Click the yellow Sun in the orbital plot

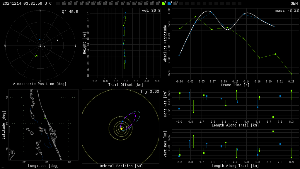point(122,129)
